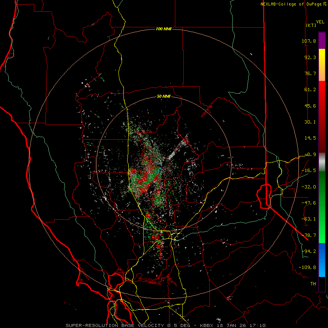The height and width of the screenshot is (328, 328).
Task: Click the -94.2 value on the velocity scale
Action: pyautogui.click(x=309, y=251)
